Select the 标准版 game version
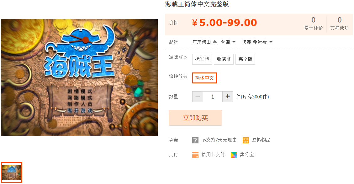The width and height of the screenshot is (354, 184). point(202,59)
